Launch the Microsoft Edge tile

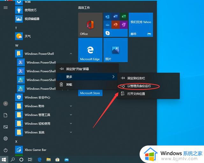click(90, 50)
